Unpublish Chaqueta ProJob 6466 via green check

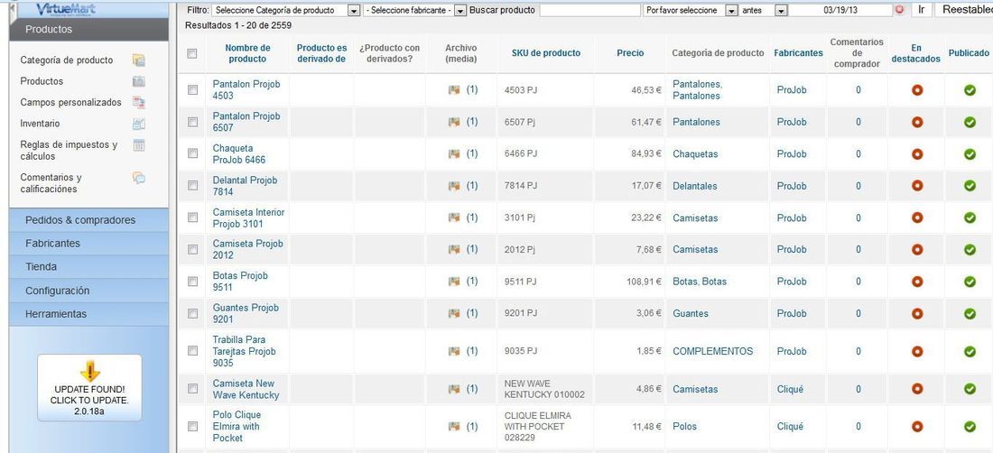(x=970, y=153)
